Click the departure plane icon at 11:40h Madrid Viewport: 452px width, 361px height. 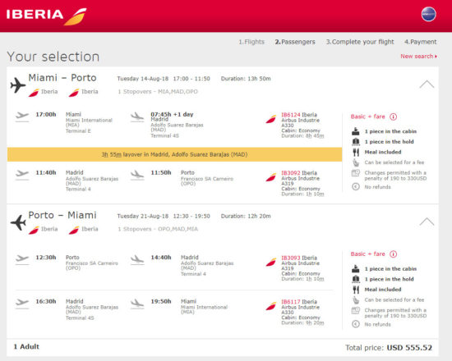pos(22,175)
